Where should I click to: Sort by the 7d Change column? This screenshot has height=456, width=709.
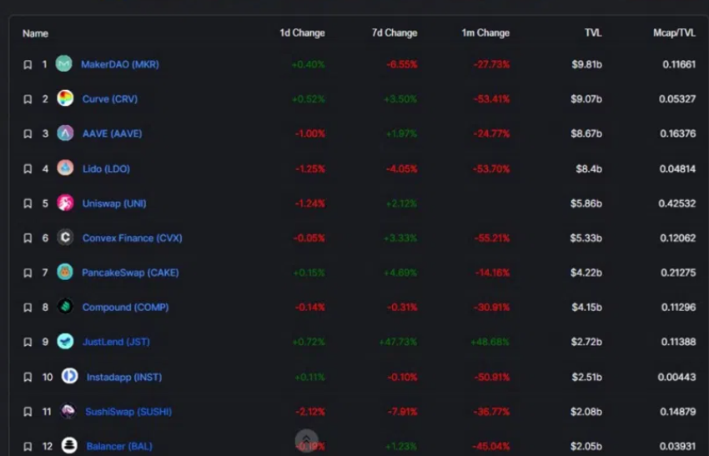395,33
